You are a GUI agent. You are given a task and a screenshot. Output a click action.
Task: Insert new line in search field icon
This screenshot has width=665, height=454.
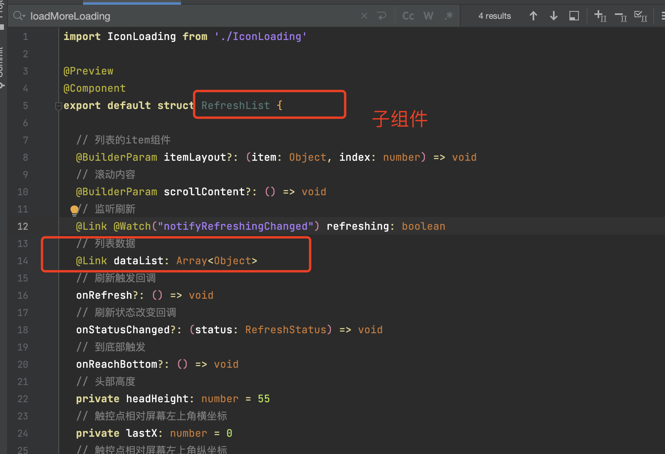pos(381,16)
